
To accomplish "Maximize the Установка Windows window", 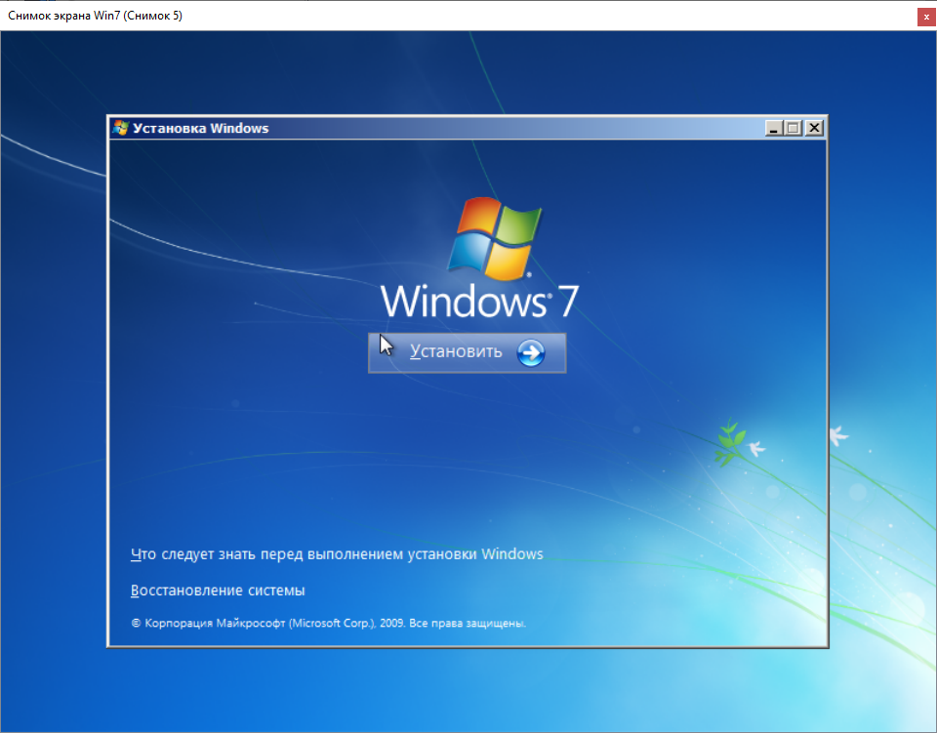I will coord(794,128).
